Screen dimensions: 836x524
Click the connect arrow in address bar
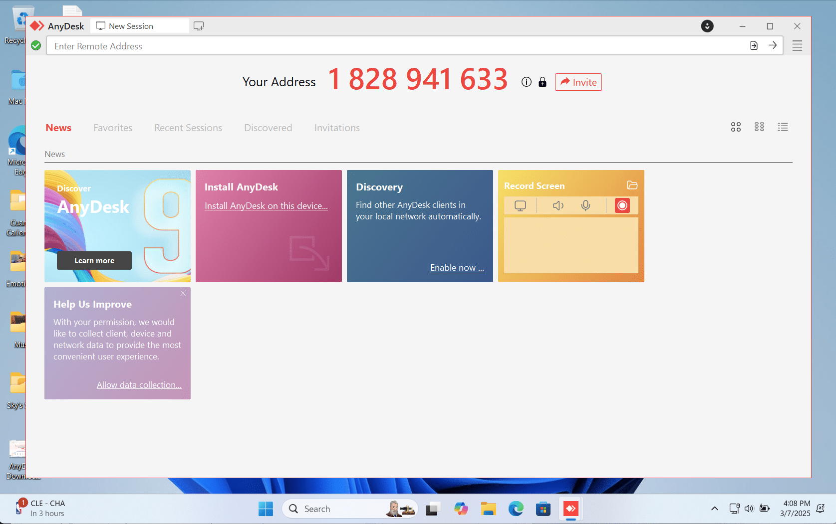[773, 45]
